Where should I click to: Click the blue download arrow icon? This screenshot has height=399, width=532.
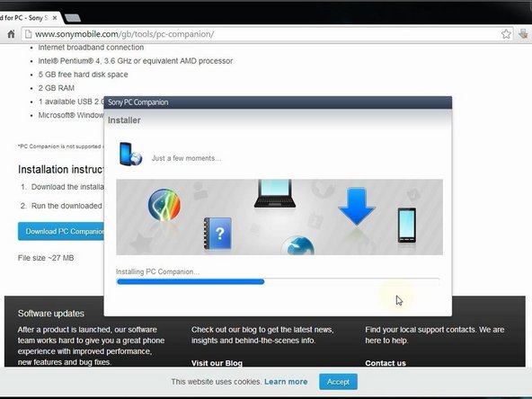(x=357, y=206)
